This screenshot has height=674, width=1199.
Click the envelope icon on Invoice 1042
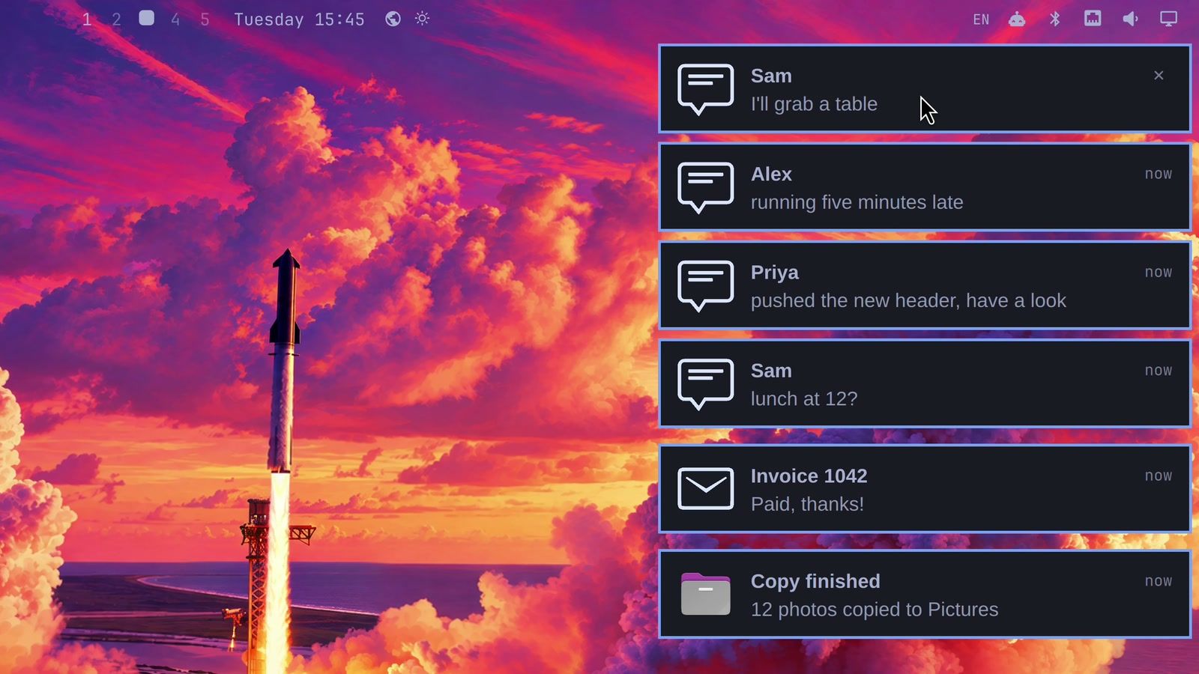click(x=705, y=489)
